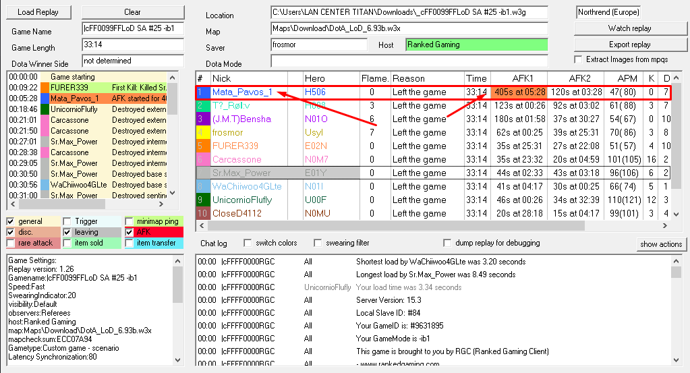The height and width of the screenshot is (373, 690).
Task: Click down arrow of chat log scrollbar
Action: click(677, 360)
